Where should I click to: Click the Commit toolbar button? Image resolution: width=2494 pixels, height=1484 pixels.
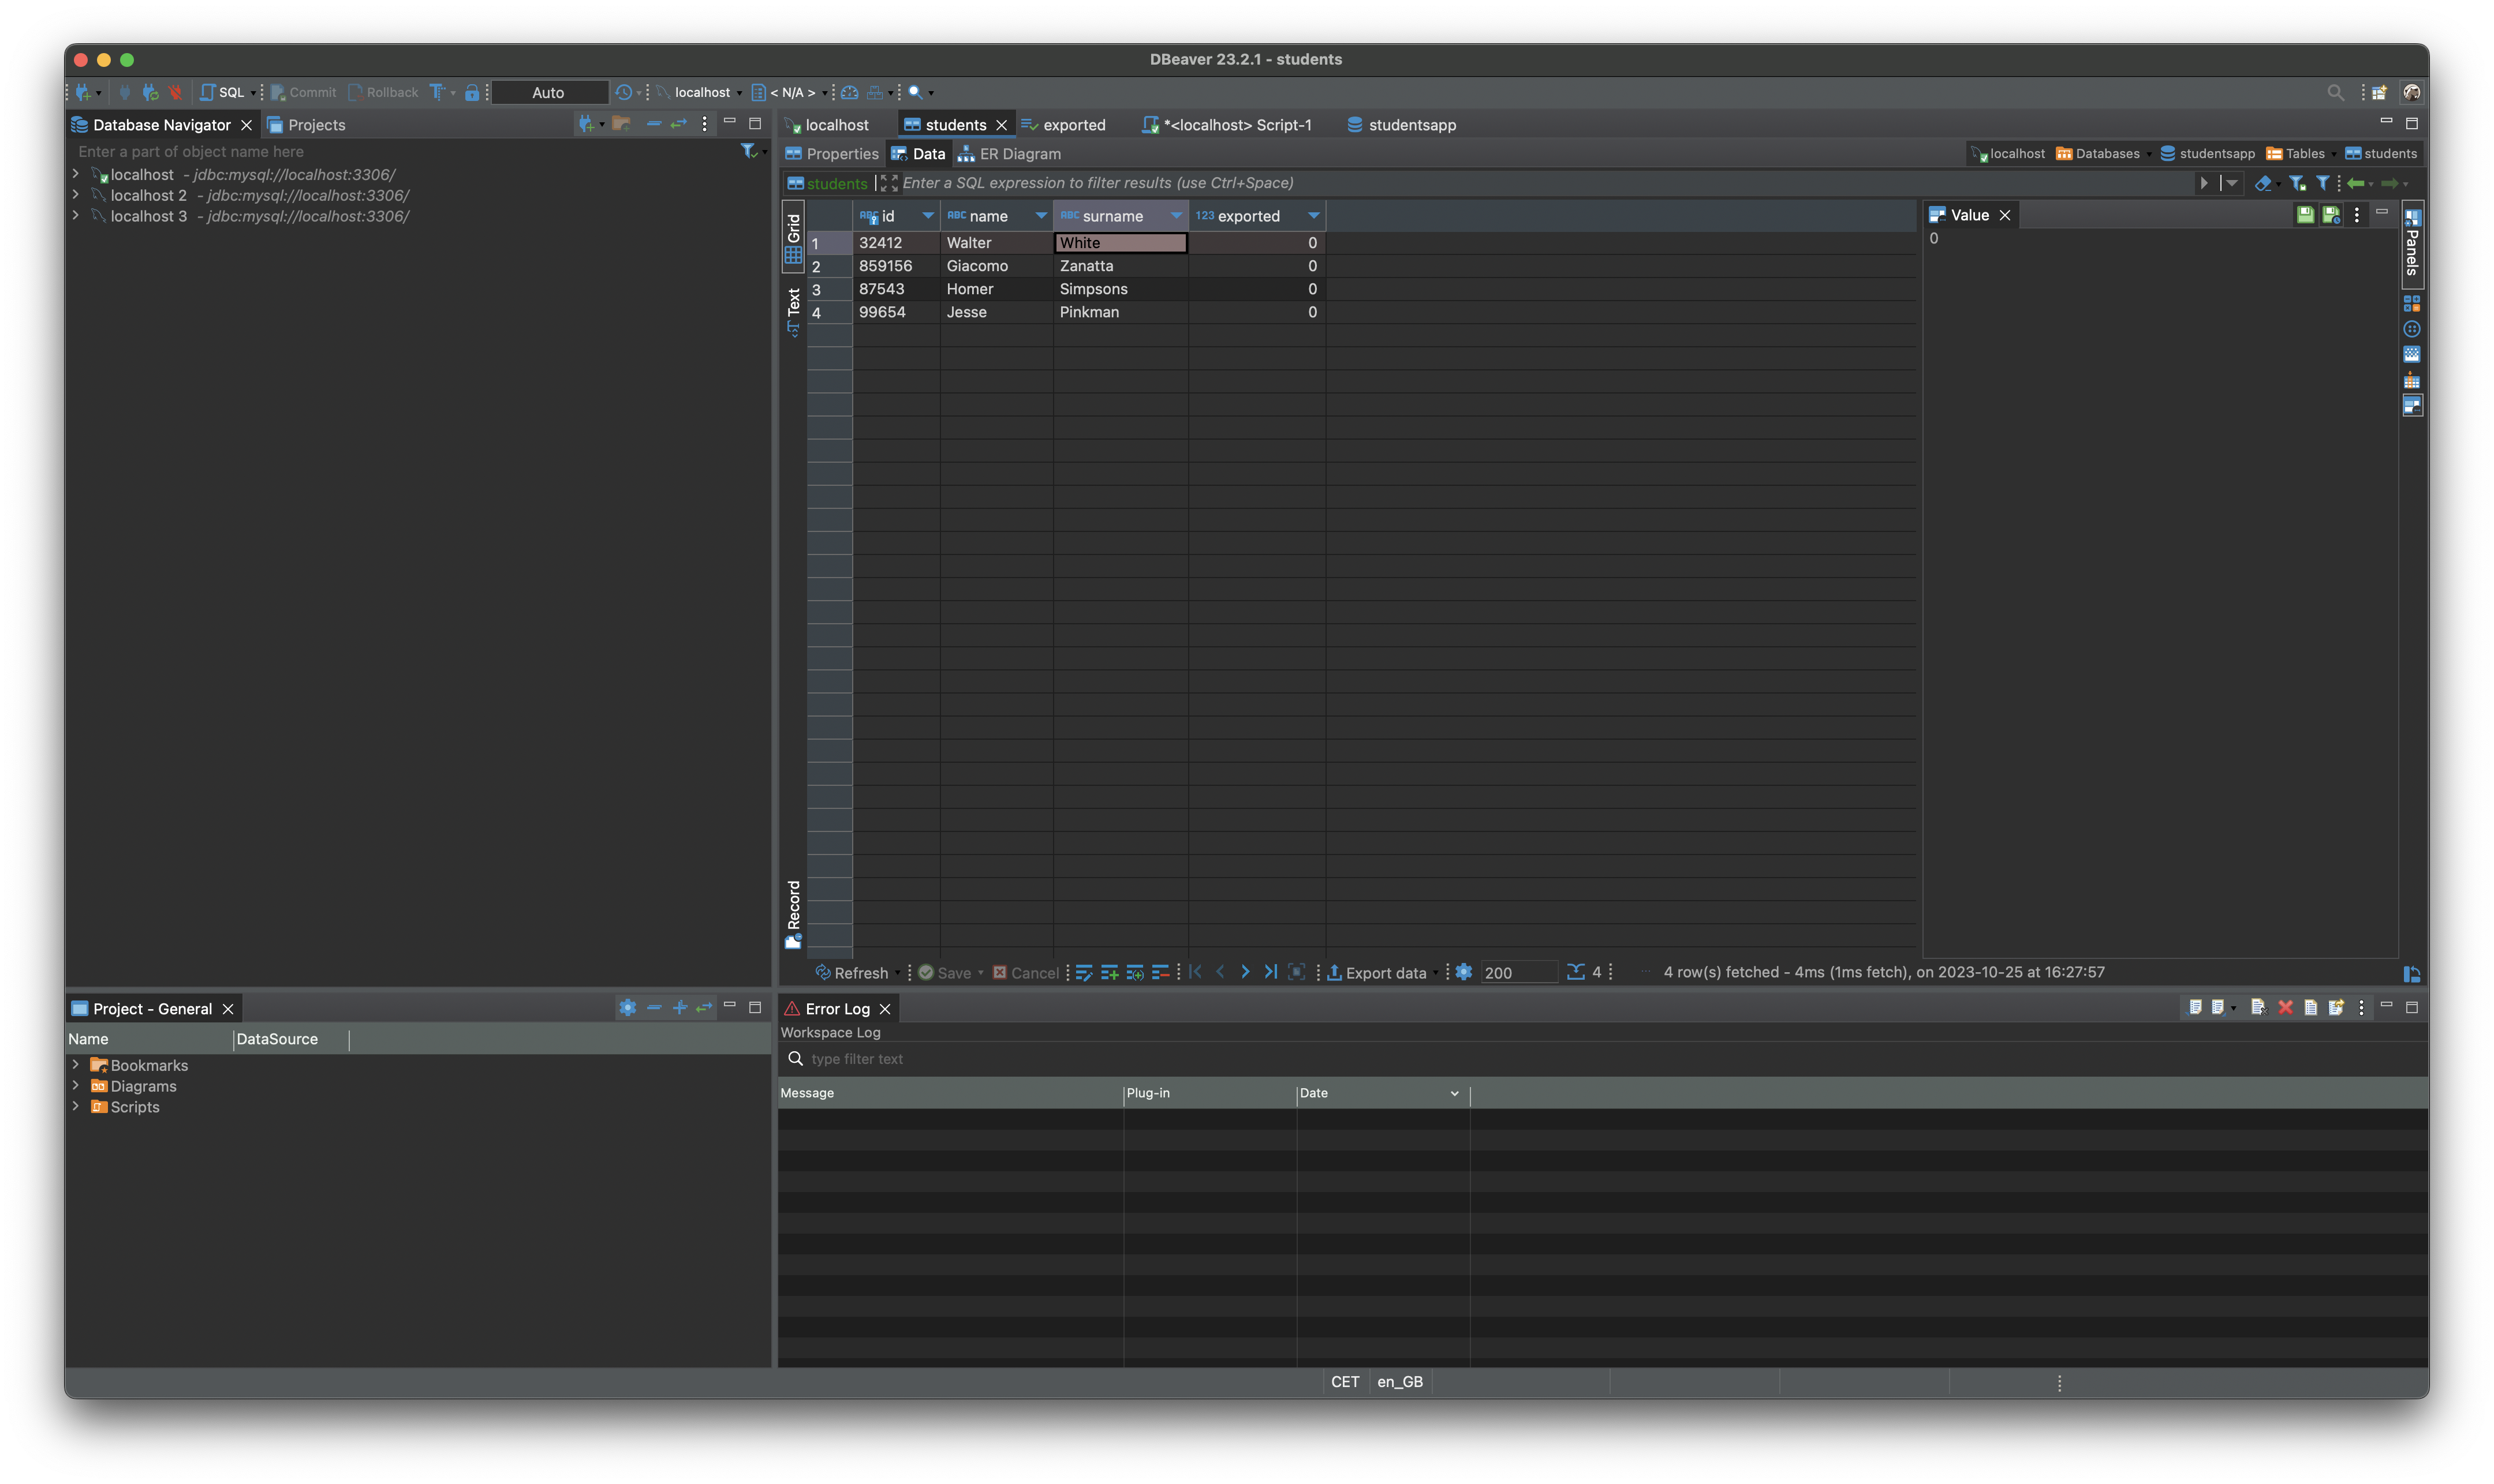click(303, 92)
